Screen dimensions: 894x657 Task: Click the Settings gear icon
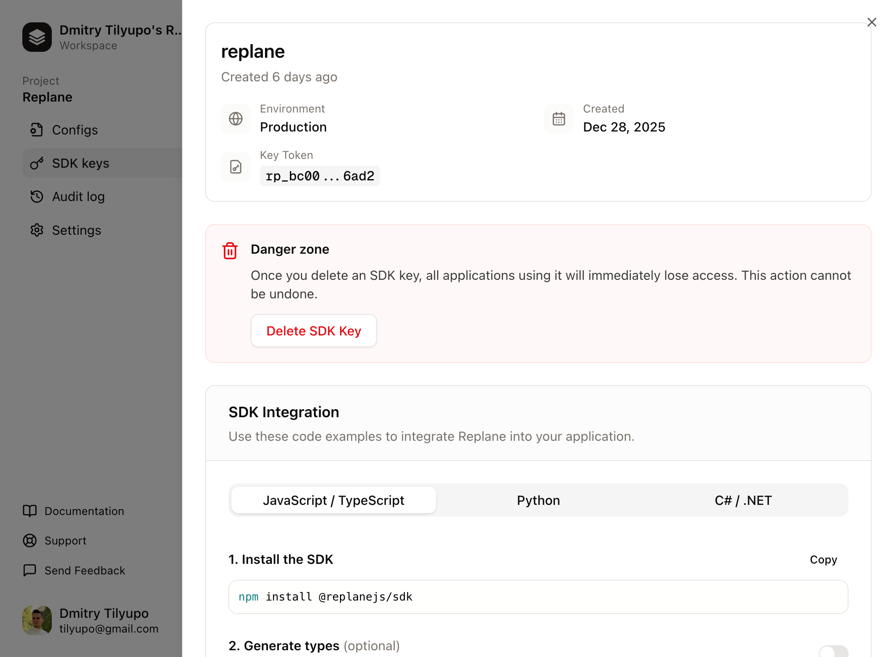(x=37, y=230)
